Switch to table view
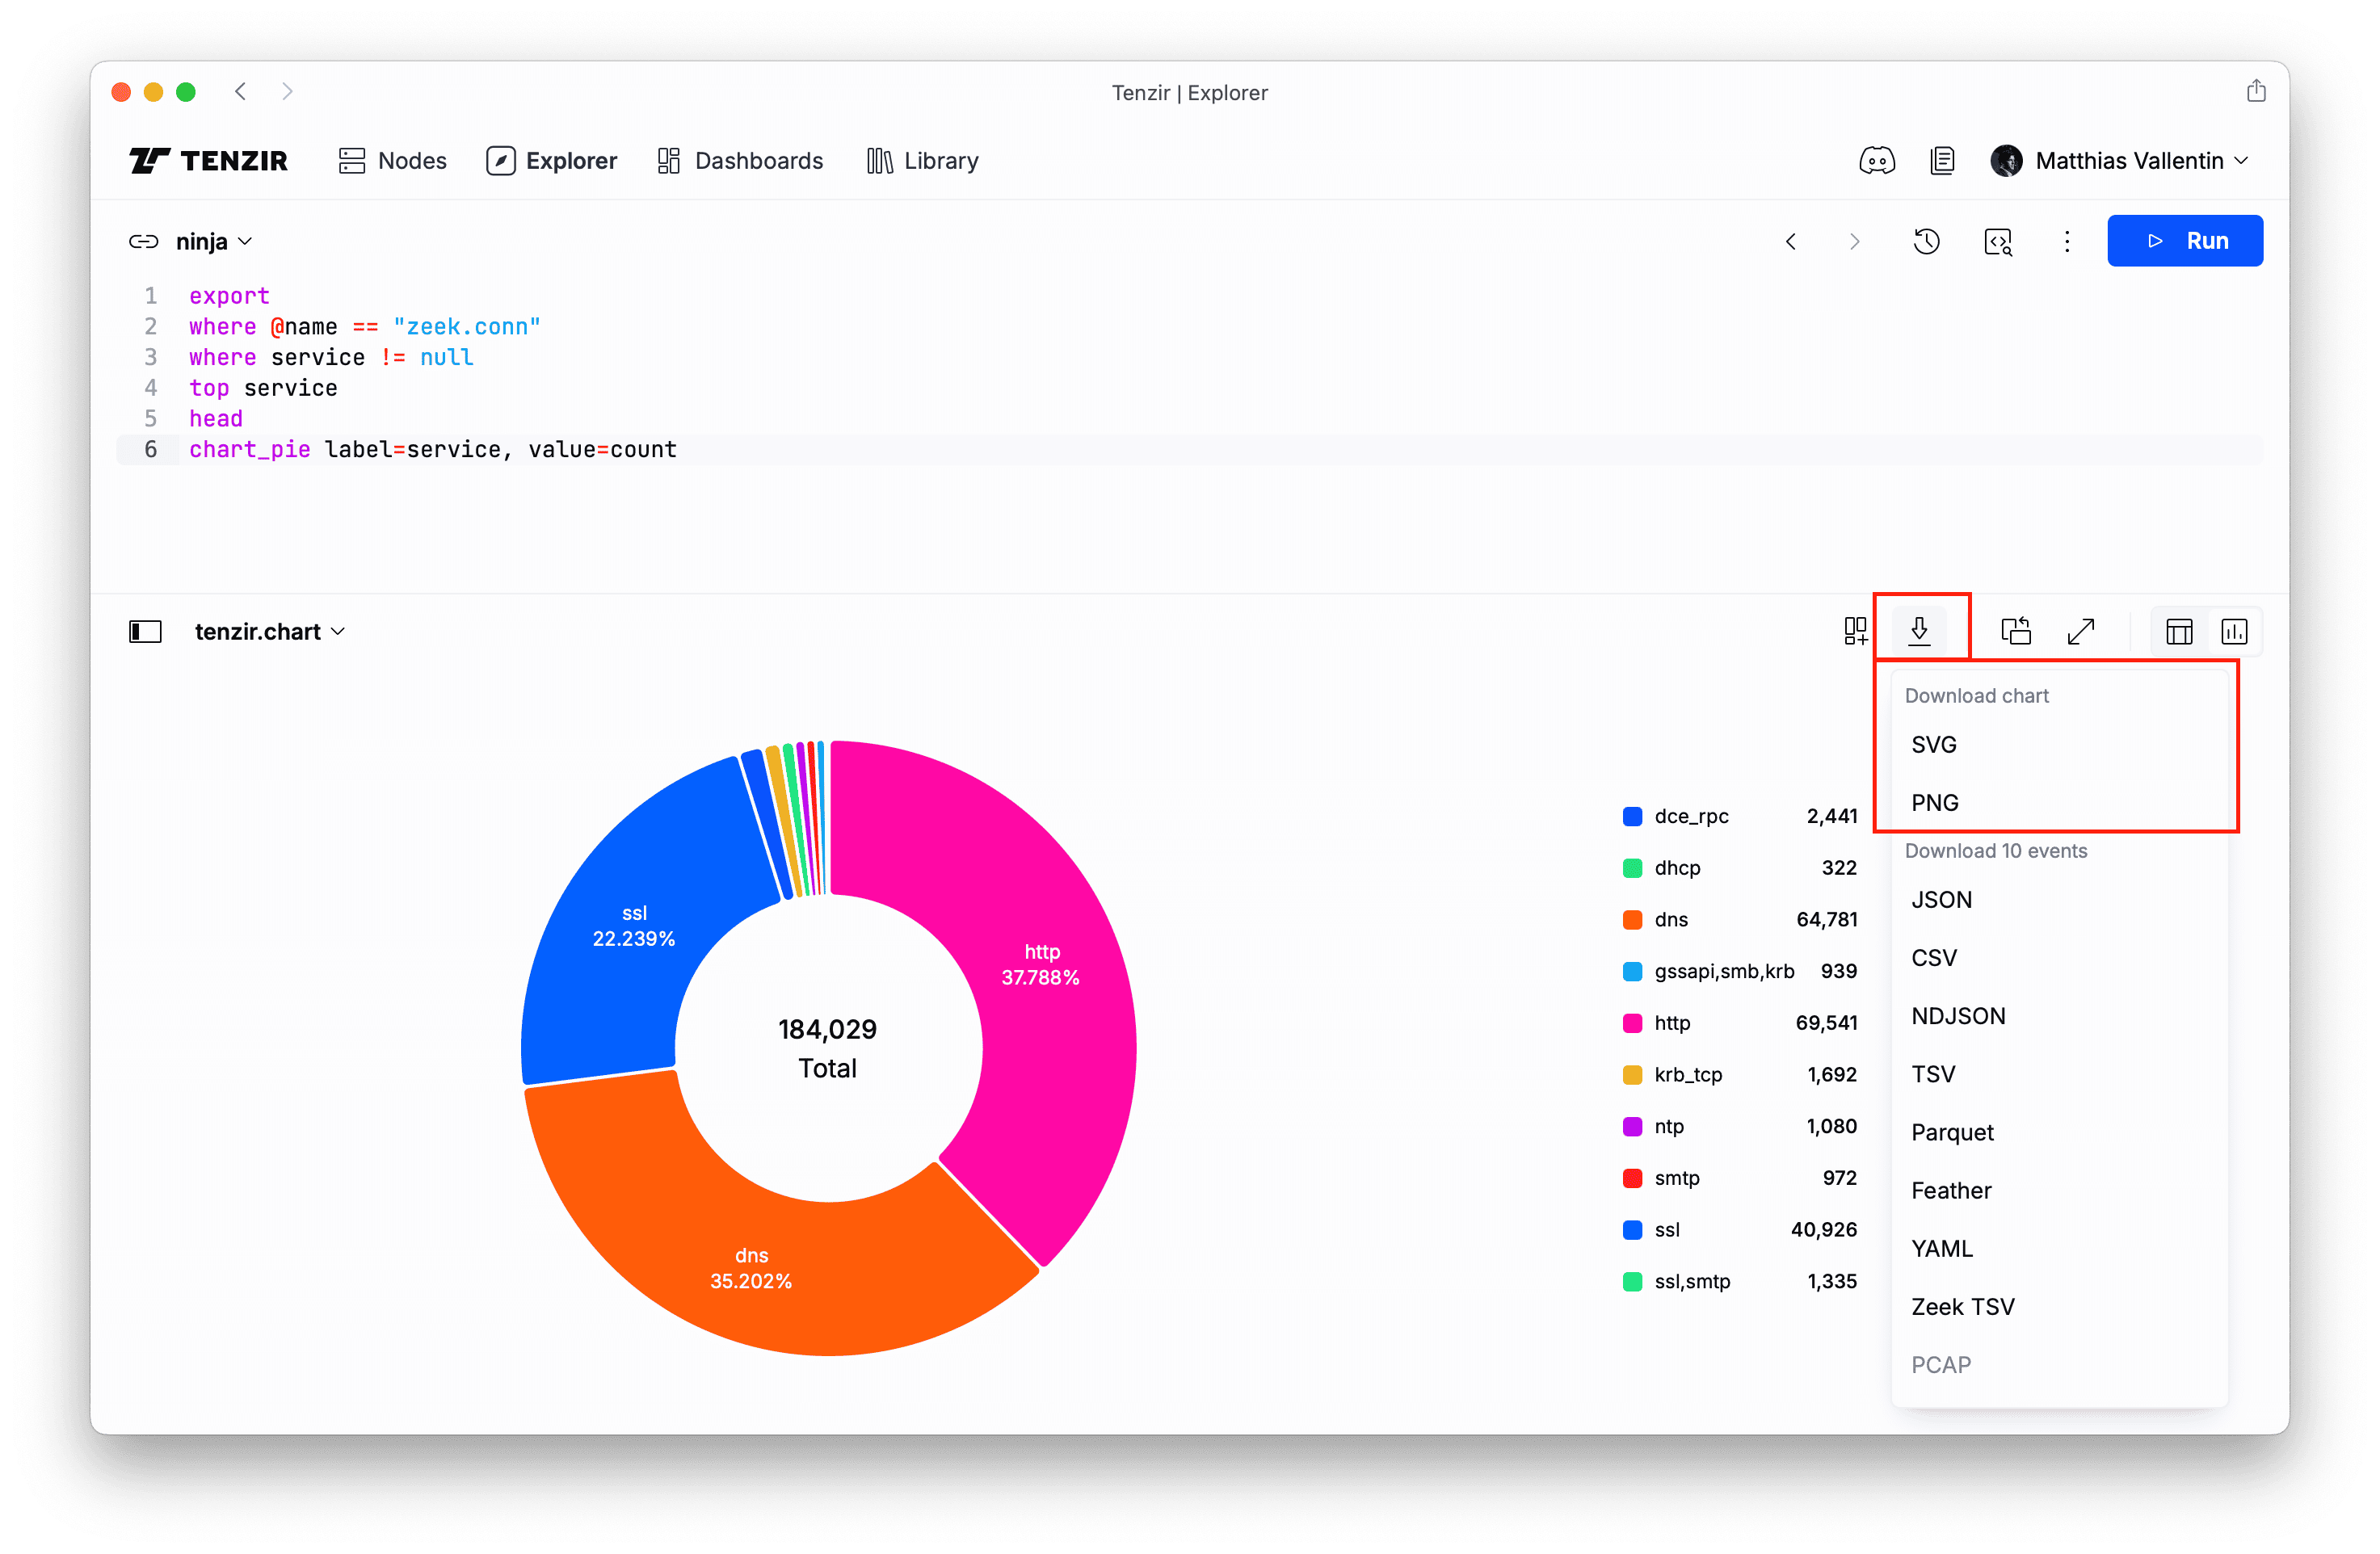 click(x=2179, y=631)
